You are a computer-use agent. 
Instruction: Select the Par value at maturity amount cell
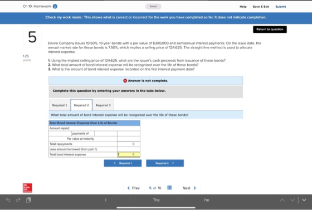point(129,139)
